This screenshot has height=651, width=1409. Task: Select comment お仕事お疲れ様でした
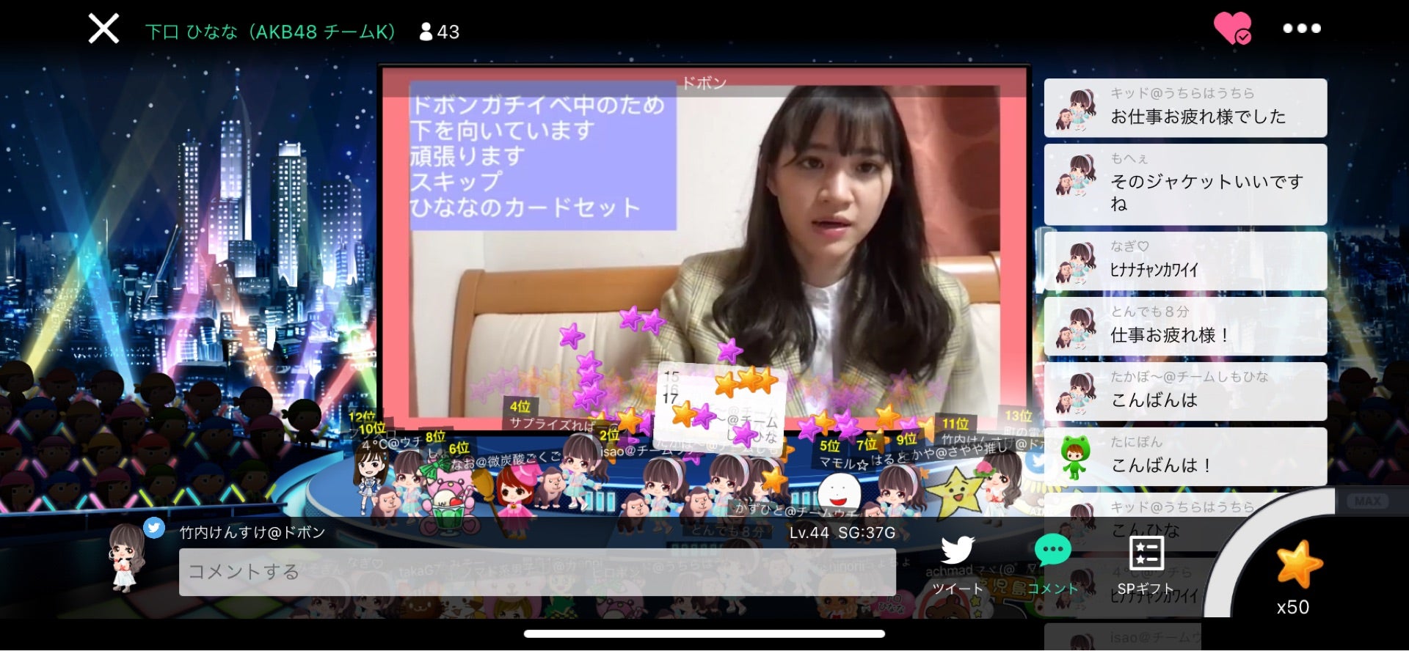coord(1185,108)
